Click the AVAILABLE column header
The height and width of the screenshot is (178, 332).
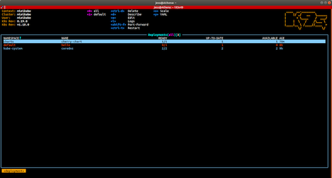pos(270,38)
